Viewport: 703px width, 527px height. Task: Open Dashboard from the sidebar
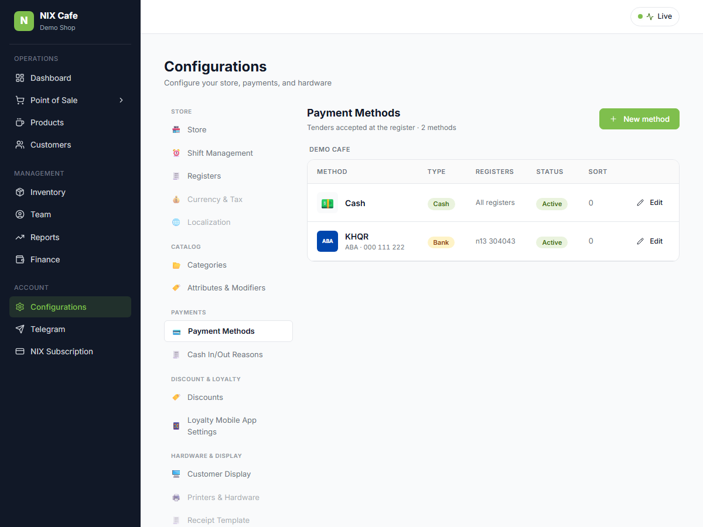click(x=70, y=78)
